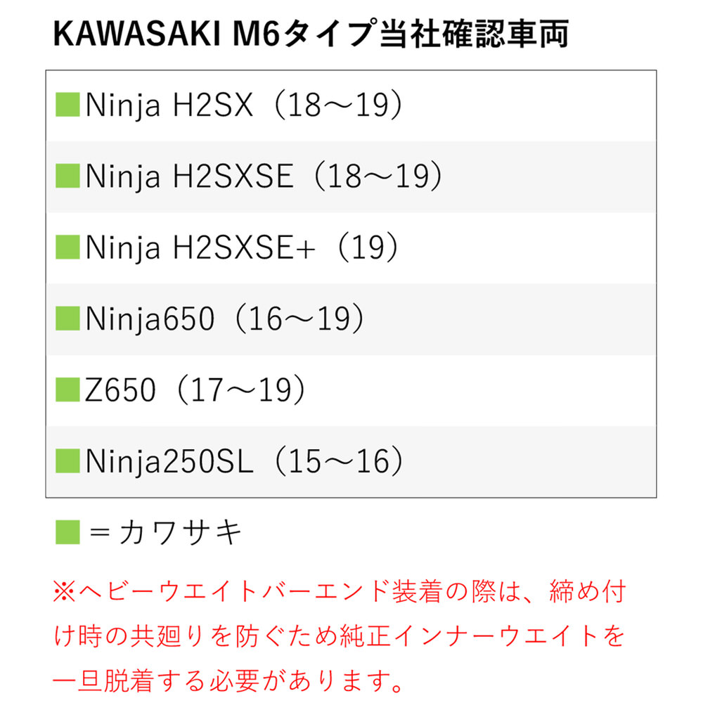Image resolution: width=703 pixels, height=703 pixels.
Task: Select green marker beside Ninja250SL
Action: pyautogui.click(x=68, y=461)
